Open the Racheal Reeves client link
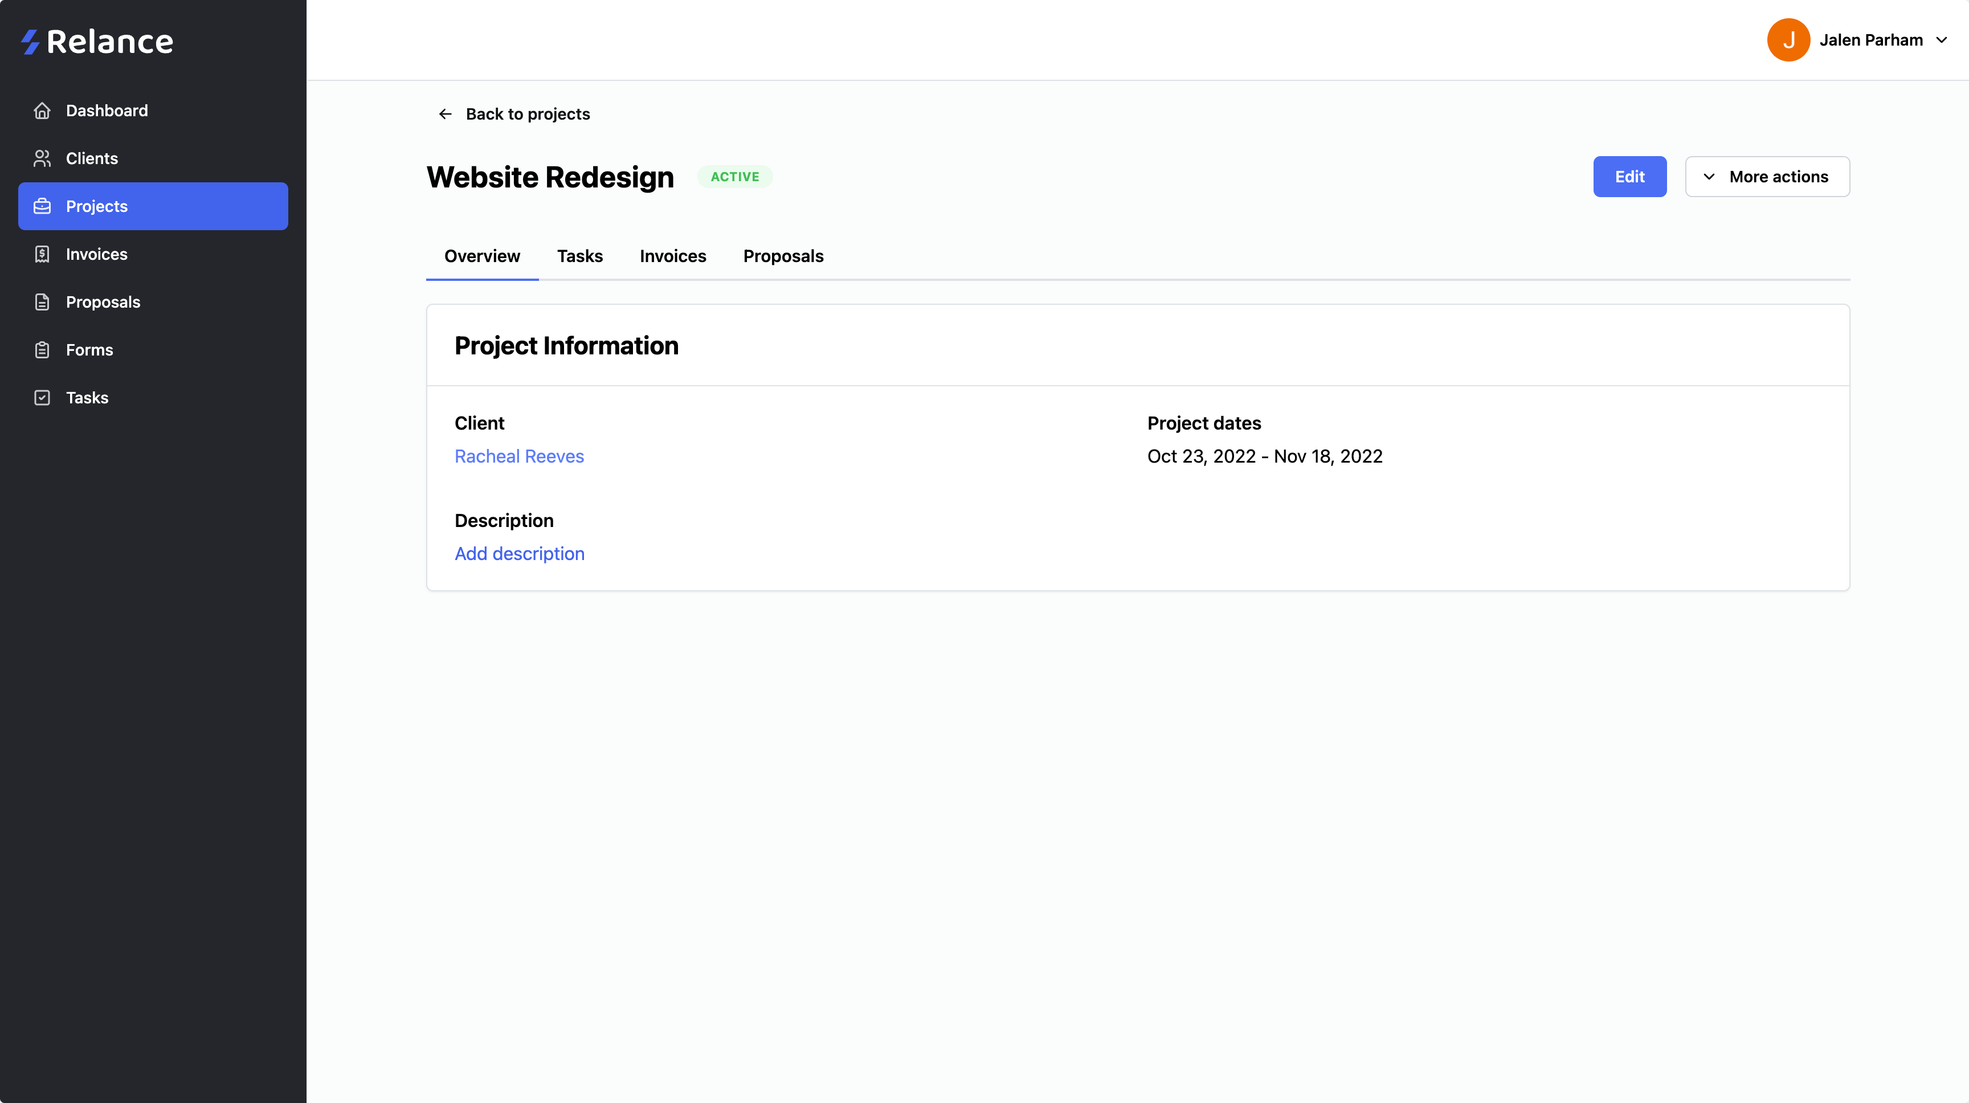 pyautogui.click(x=519, y=456)
